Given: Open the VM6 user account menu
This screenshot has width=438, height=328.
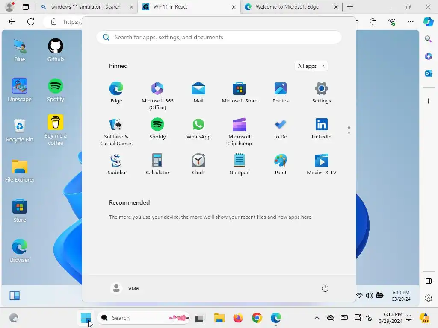Looking at the screenshot, I should 124,288.
